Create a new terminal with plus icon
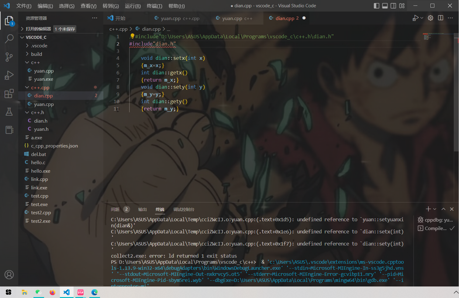459x298 pixels. [x=428, y=209]
